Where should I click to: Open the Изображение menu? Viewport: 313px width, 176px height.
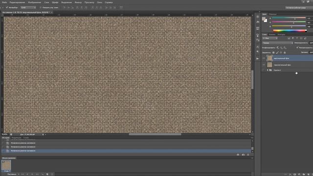click(34, 2)
